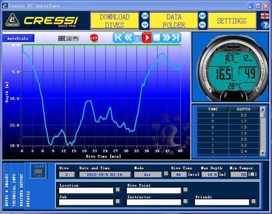Expand the Mode dropdown arrow

166,174
